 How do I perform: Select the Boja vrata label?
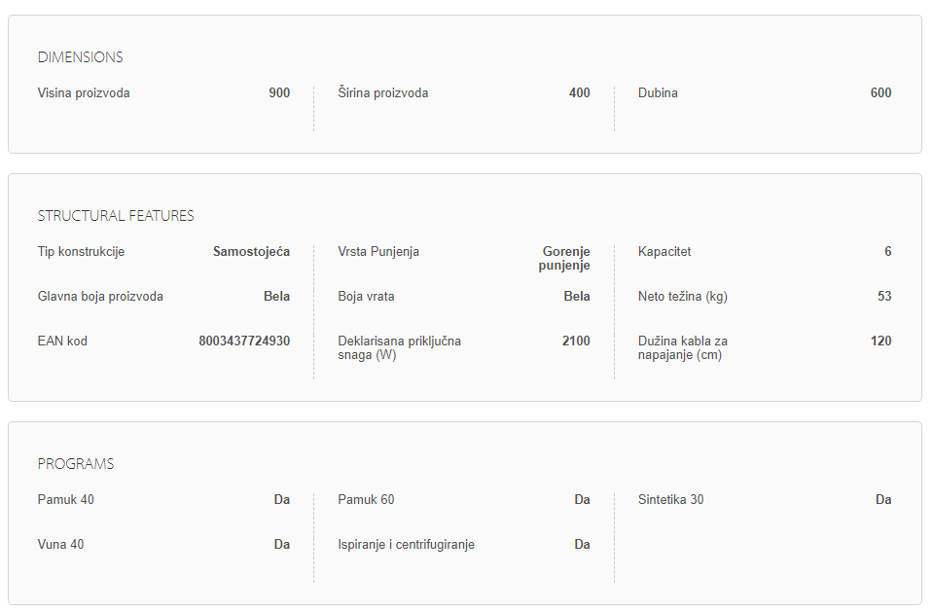(366, 297)
